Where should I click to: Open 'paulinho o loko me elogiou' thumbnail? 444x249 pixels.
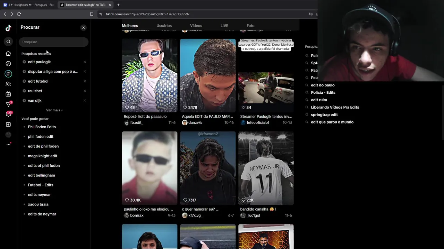pyautogui.click(x=150, y=168)
